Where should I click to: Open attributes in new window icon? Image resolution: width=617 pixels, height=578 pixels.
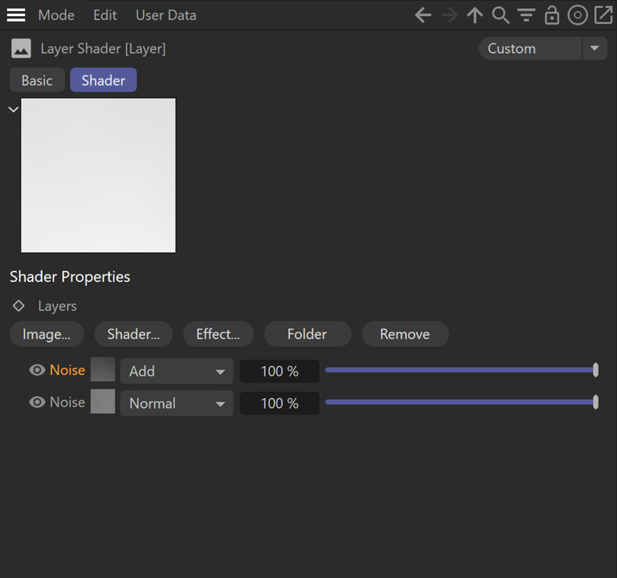[603, 15]
